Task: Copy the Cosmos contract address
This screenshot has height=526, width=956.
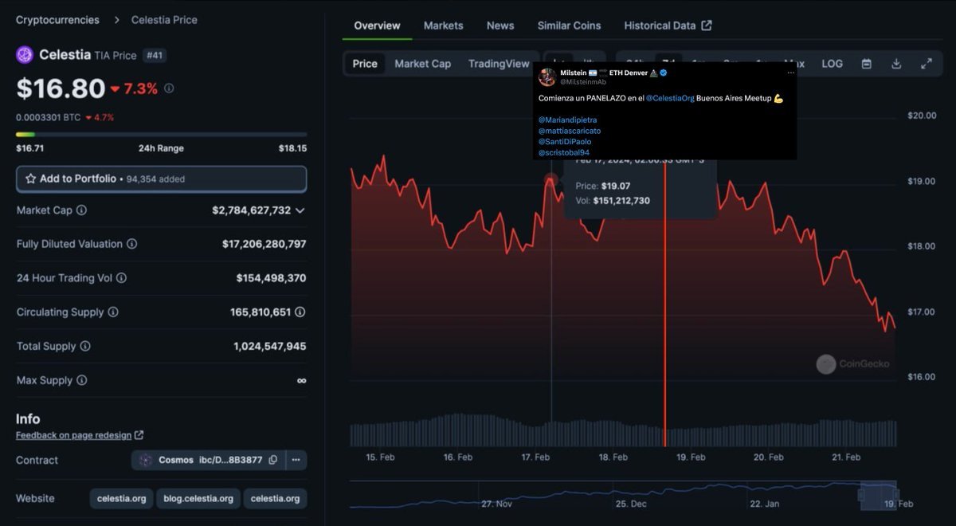Action: click(x=273, y=460)
